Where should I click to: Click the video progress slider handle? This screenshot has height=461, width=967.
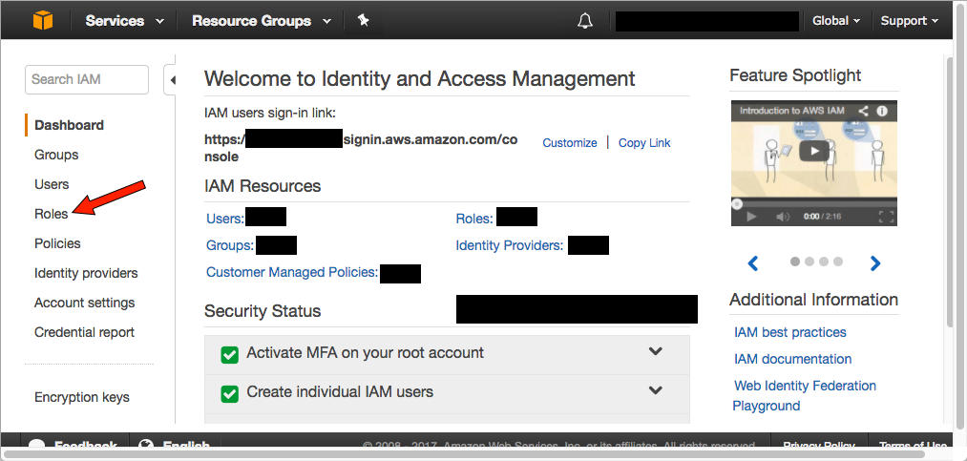(736, 203)
